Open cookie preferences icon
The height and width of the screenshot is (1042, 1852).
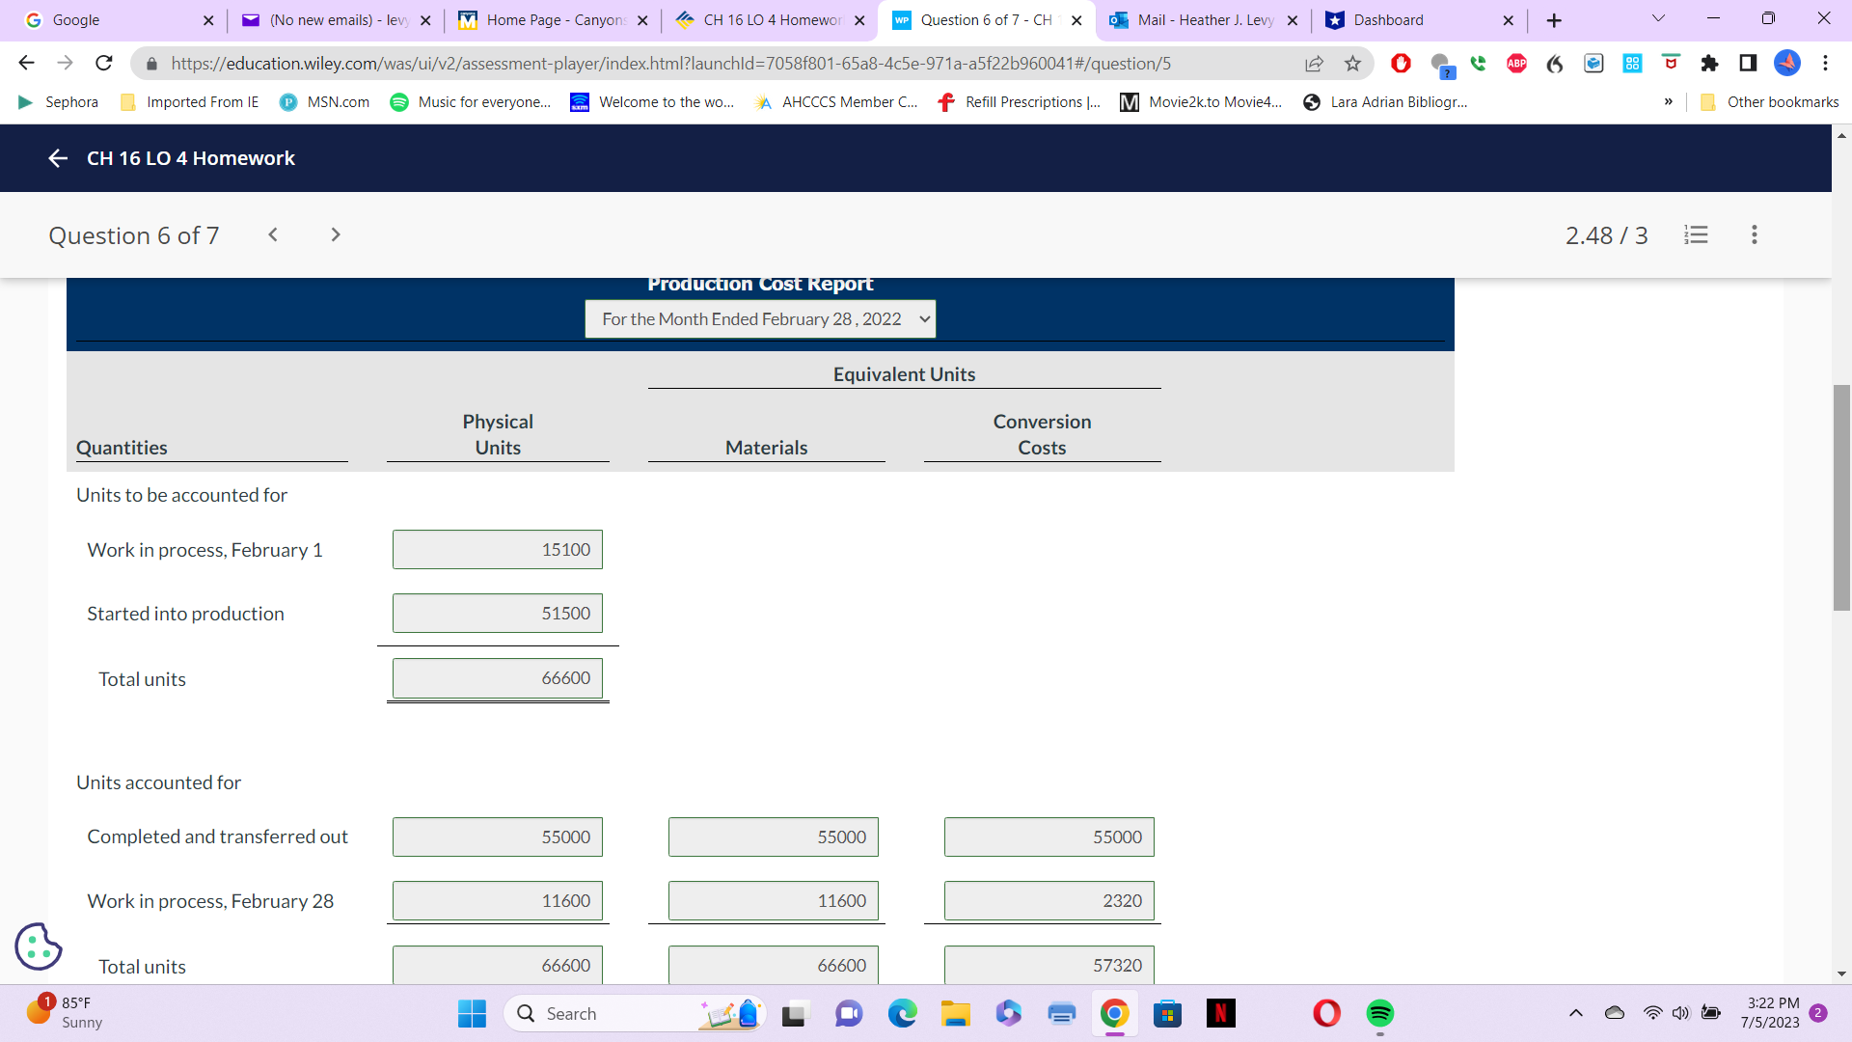[39, 946]
